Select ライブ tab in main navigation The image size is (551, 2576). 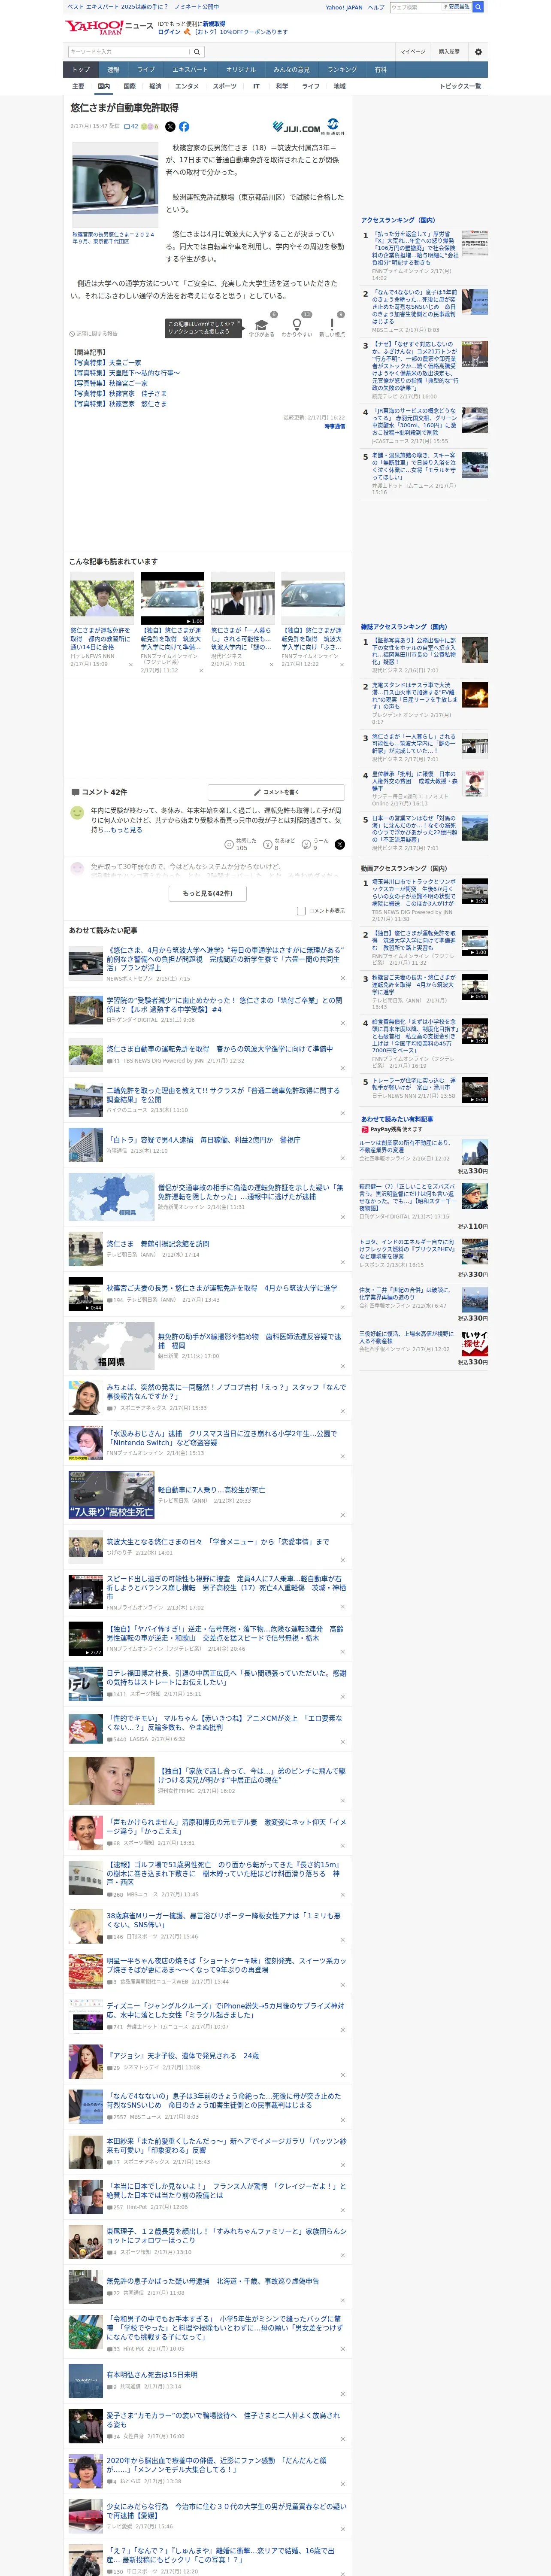click(x=146, y=70)
